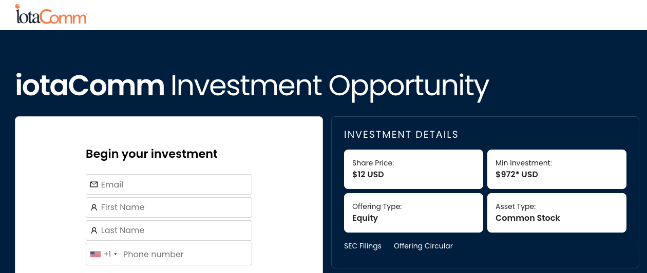Image resolution: width=647 pixels, height=273 pixels.
Task: Open the +1 country code dropdown
Action: pos(104,254)
